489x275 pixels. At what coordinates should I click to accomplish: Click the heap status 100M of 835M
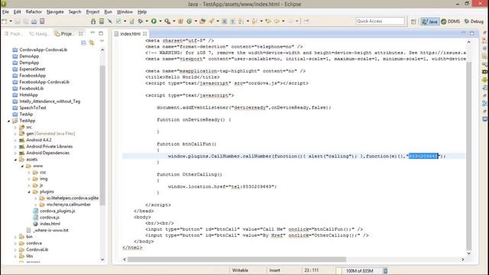pyautogui.click(x=360, y=270)
